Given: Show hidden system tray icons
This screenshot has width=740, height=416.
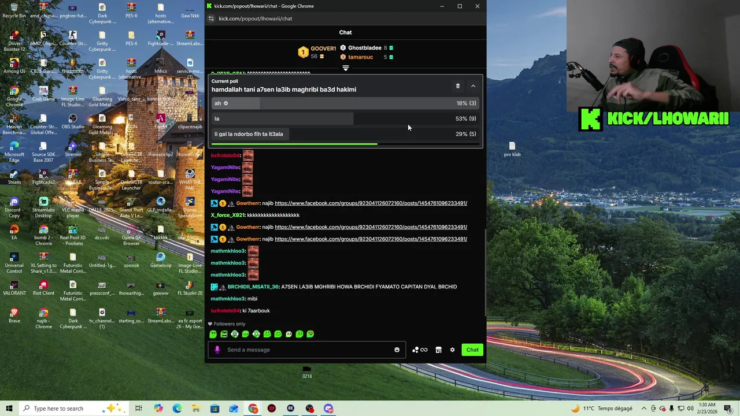Looking at the screenshot, I should tap(644, 408).
